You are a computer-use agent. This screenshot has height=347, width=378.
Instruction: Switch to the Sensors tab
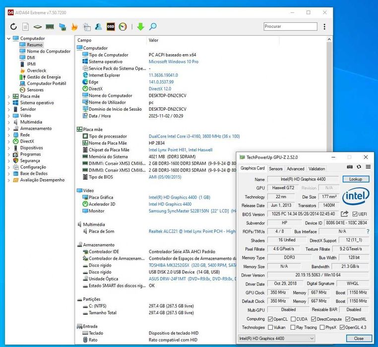click(x=275, y=169)
